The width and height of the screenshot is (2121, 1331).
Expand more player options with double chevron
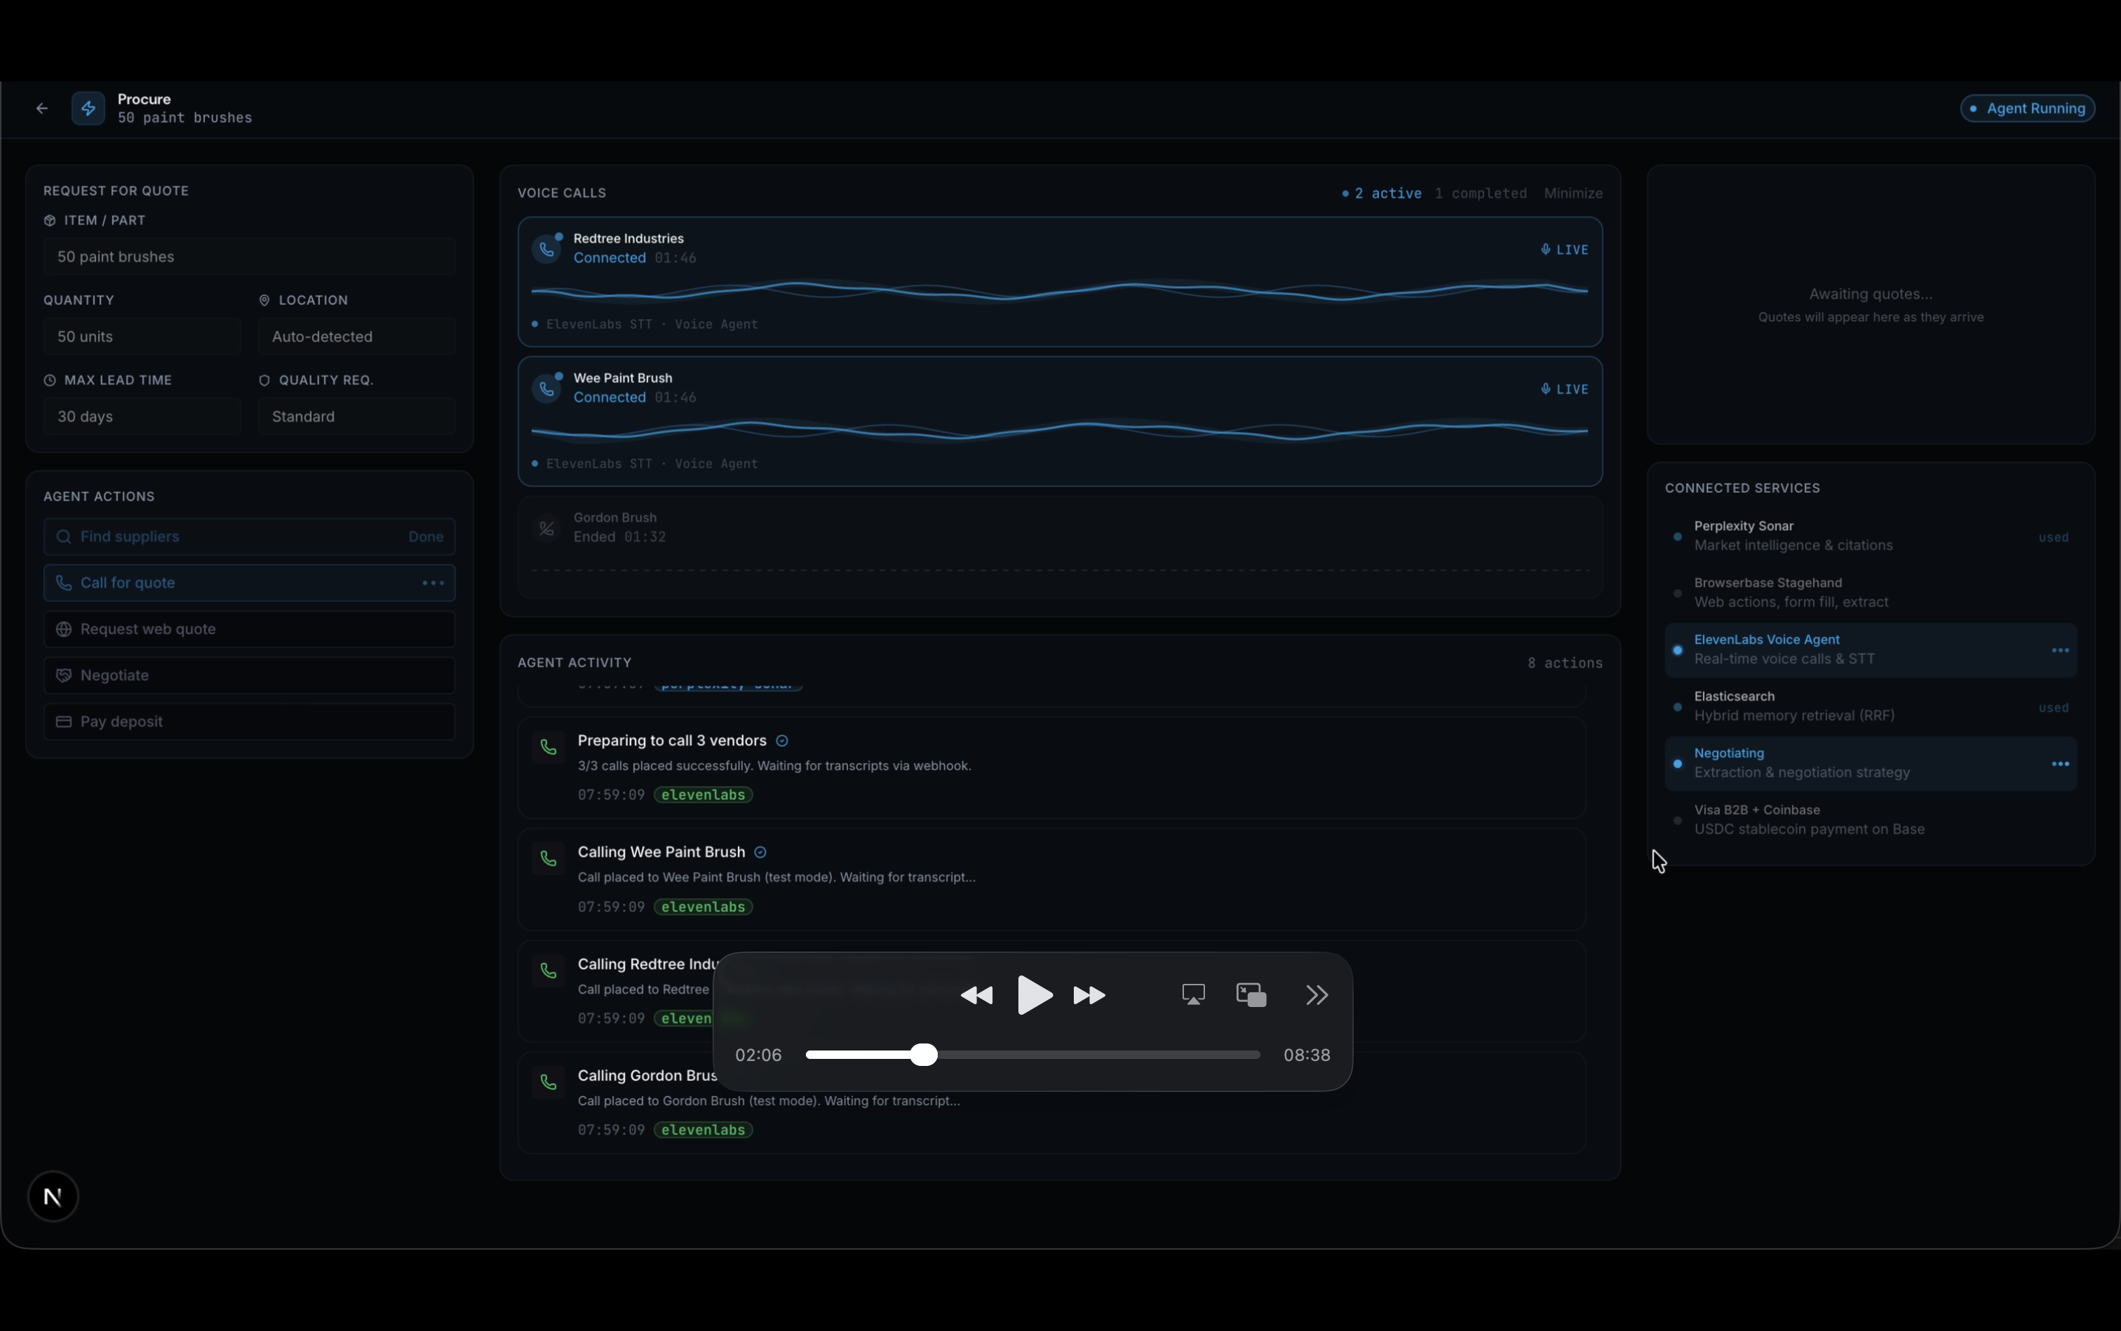pos(1317,994)
